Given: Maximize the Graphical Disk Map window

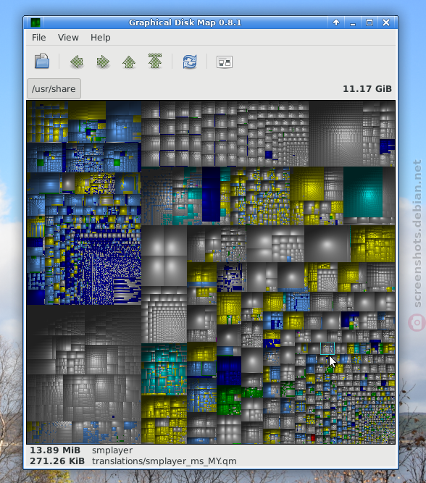Looking at the screenshot, I should coord(369,22).
